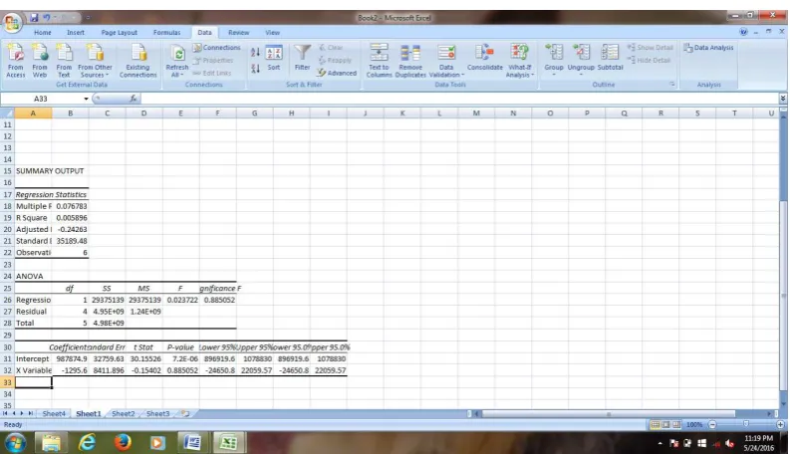The width and height of the screenshot is (790, 454).
Task: Sort A to Z ascending
Action: (x=255, y=53)
